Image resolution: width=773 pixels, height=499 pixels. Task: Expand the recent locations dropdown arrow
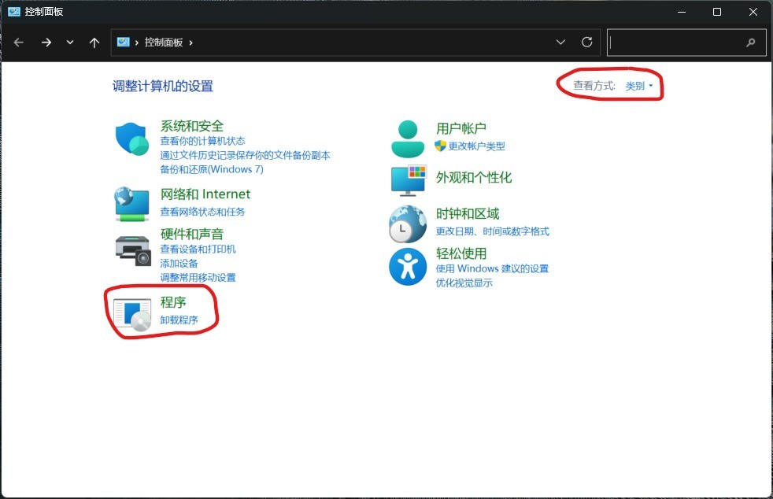70,43
